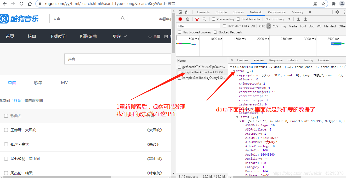
Task: Go to 榜单 in navigation bar
Action: point(32,36)
